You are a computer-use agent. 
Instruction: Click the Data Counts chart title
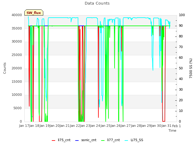click(97, 3)
